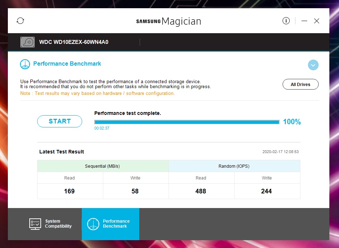339x248 pixels.
Task: Click the Latest Test Result heading
Action: coord(61,152)
